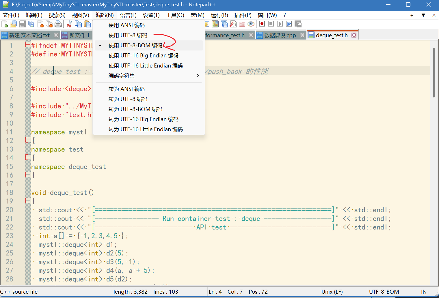Open the 语言(L) menu
Viewport: 439px width, 298px height.
click(128, 15)
